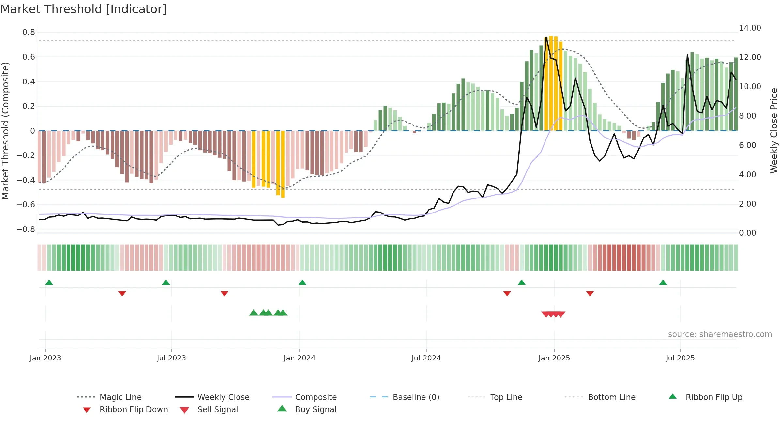Click the Ribbon Flip Up marker near Jan 2023
Screen dimensions: 783x440
pyautogui.click(x=49, y=282)
